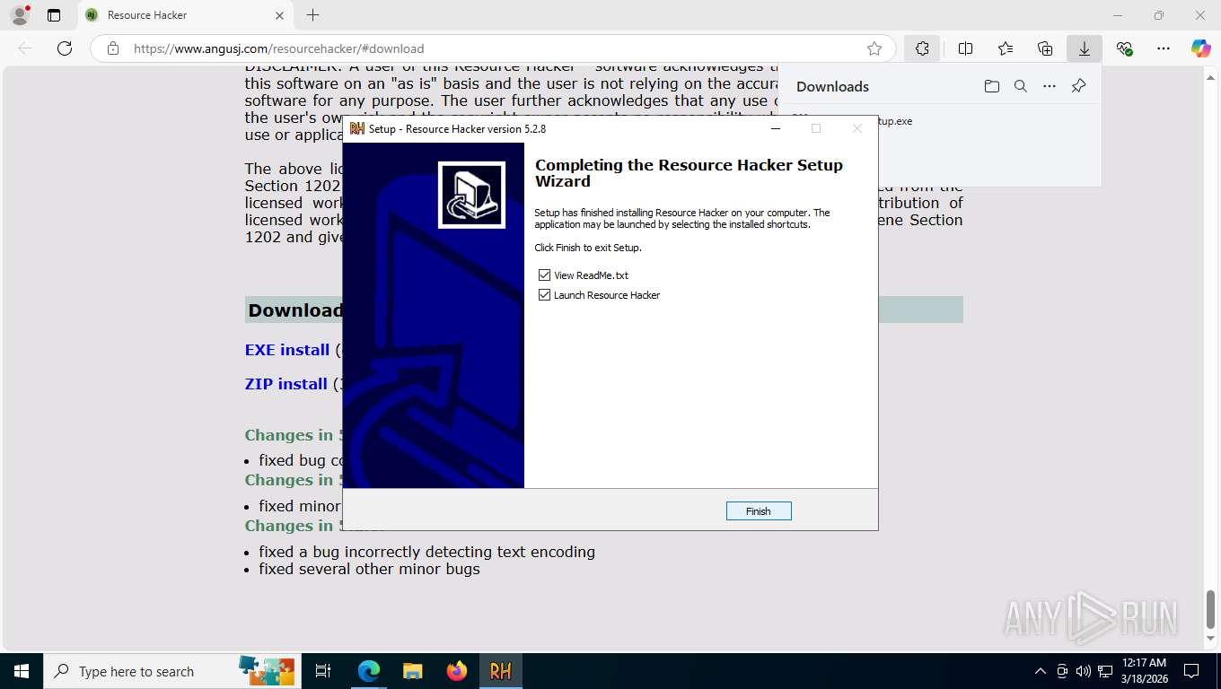
Task: Open the Downloads folder icon
Action: 991,86
